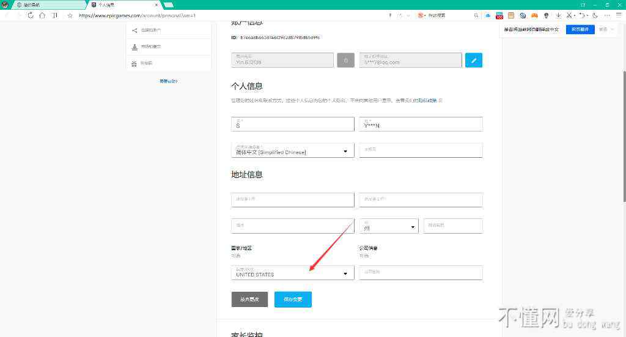Expand the UNITED STATES country dropdown
Viewport: 626px width, 337px height.
coord(292,273)
